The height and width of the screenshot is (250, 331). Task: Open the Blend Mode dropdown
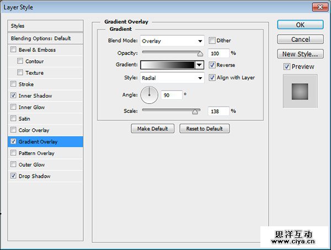pos(172,41)
